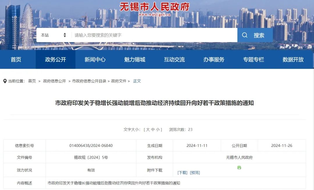The width and height of the screenshot is (314, 190).
Task: Open the 本站 search scope dropdown
Action: (x=54, y=35)
